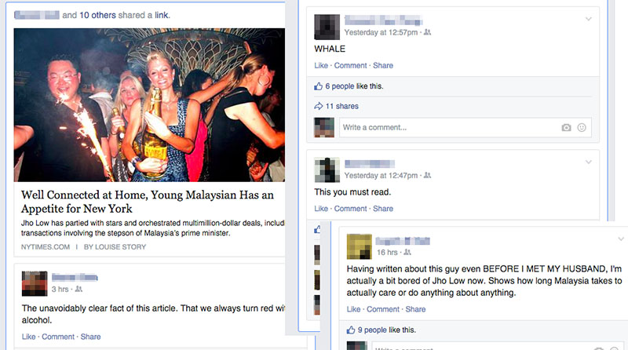Open options chevron on the 16 hrs post
Screen dimensions: 628x350
pos(621,239)
